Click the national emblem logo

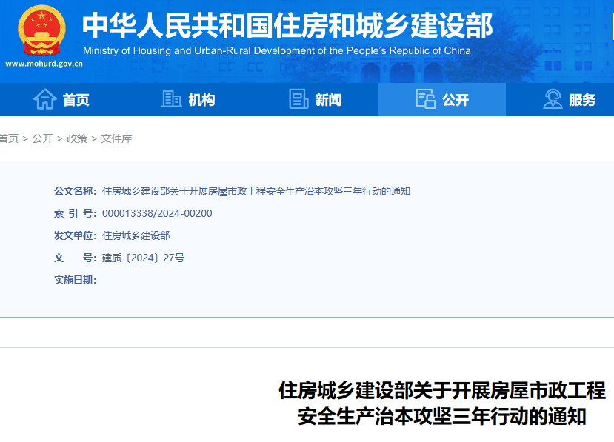[42, 30]
